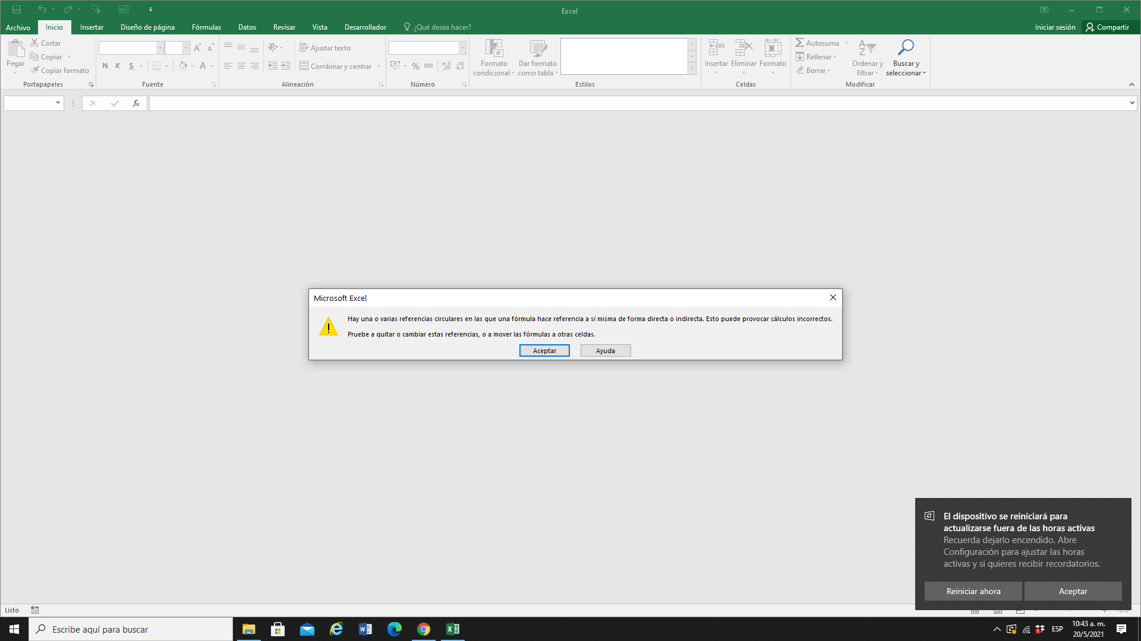Expand the Name Box dropdown arrow
1141x641 pixels.
click(x=58, y=103)
